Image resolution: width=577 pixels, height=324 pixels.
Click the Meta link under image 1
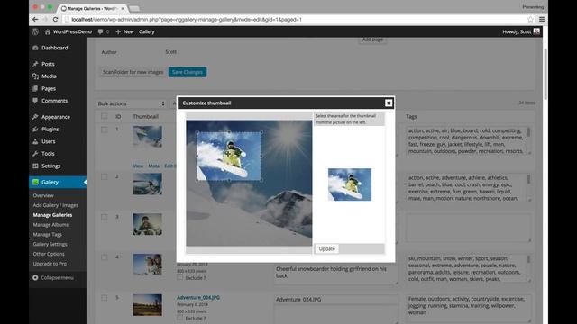pos(154,166)
